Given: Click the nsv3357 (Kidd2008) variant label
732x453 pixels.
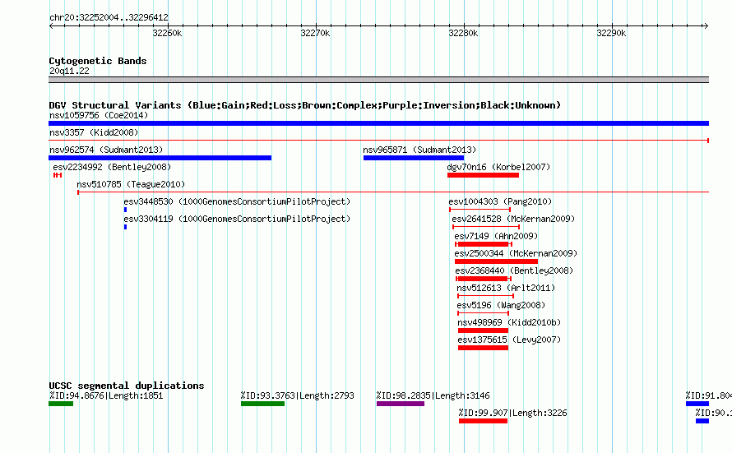Looking at the screenshot, I should (x=94, y=132).
